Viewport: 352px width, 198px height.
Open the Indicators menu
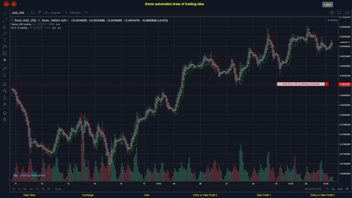[x=73, y=13]
